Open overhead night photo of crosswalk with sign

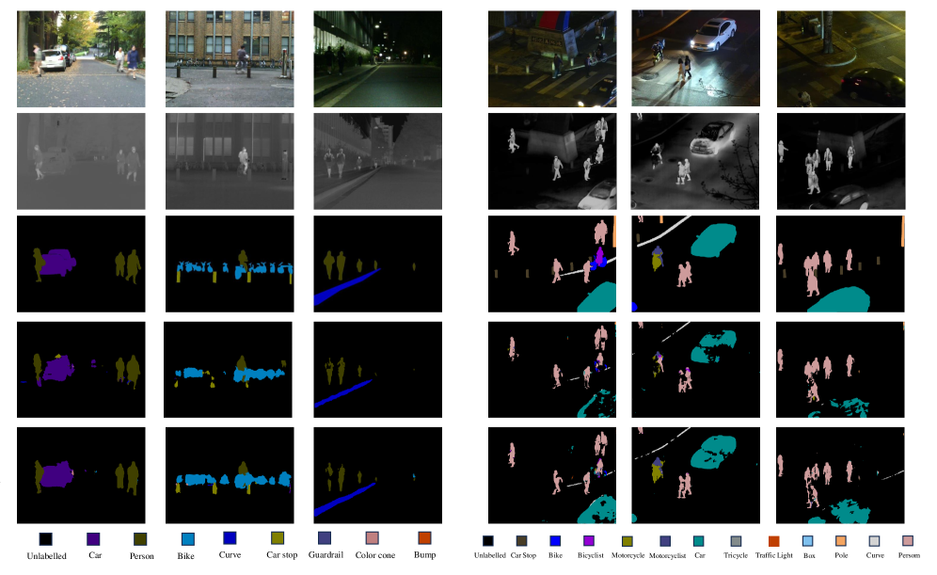(552, 58)
